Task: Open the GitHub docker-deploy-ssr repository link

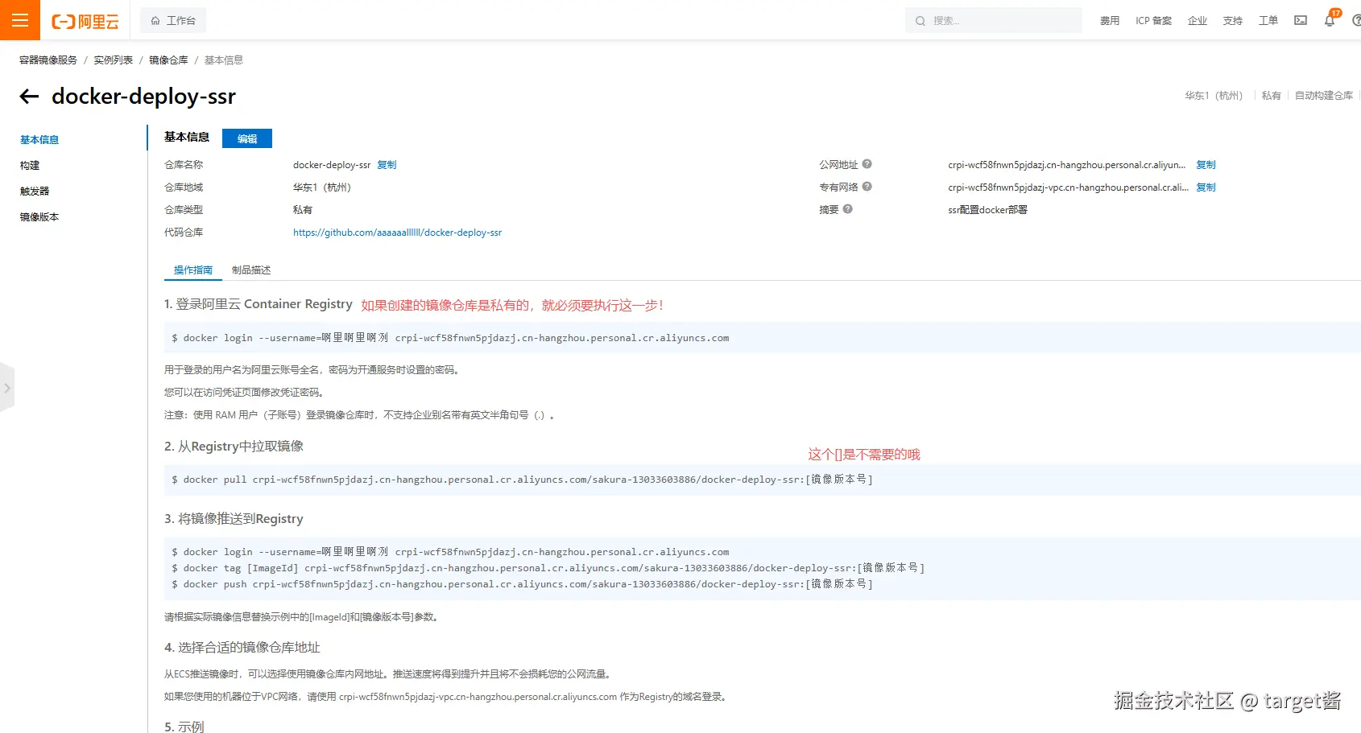Action: click(397, 233)
